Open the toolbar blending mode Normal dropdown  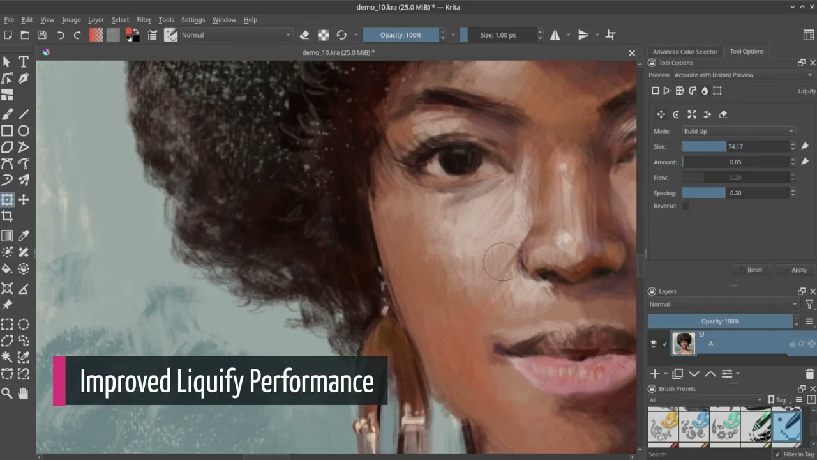(236, 35)
